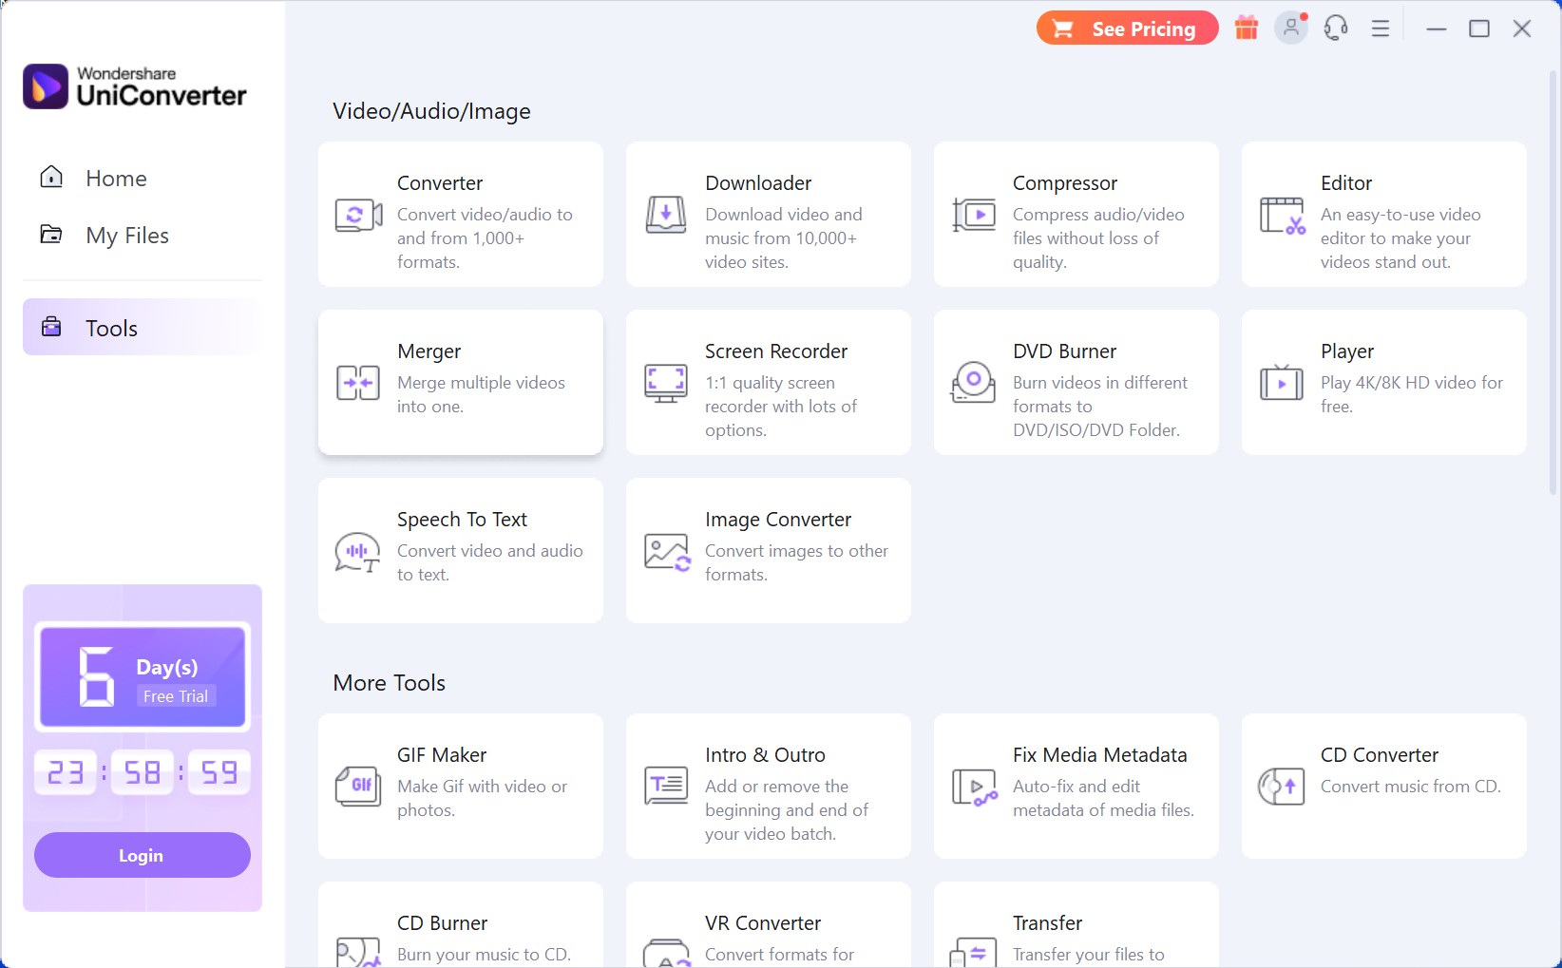Open customer support headset icon
Image resolution: width=1562 pixels, height=968 pixels.
[1335, 28]
